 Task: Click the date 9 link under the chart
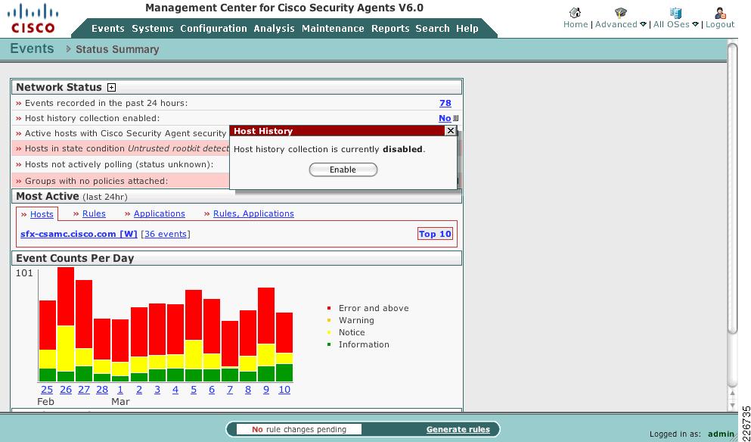click(x=266, y=390)
